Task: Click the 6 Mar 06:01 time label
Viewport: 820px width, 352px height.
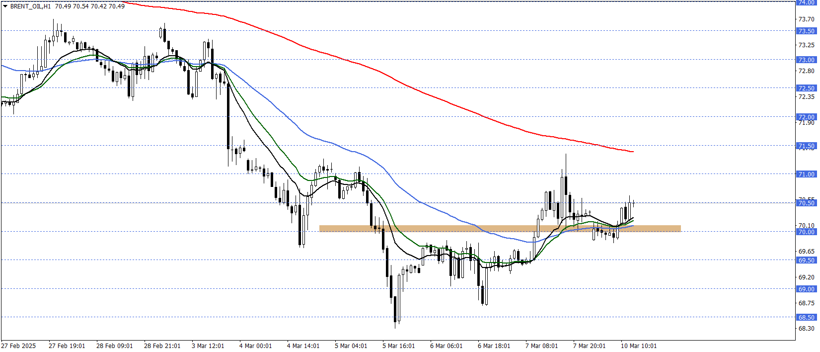Action: tap(447, 346)
